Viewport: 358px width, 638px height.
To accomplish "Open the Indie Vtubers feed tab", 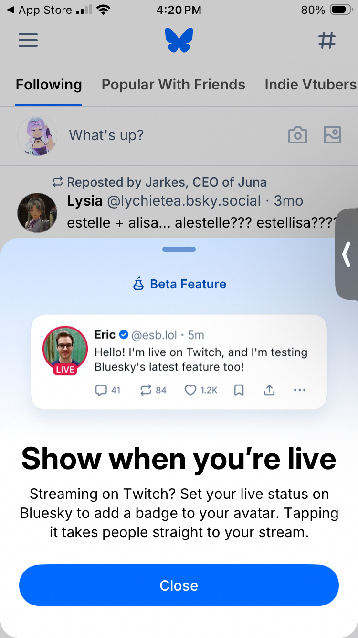I will 310,85.
